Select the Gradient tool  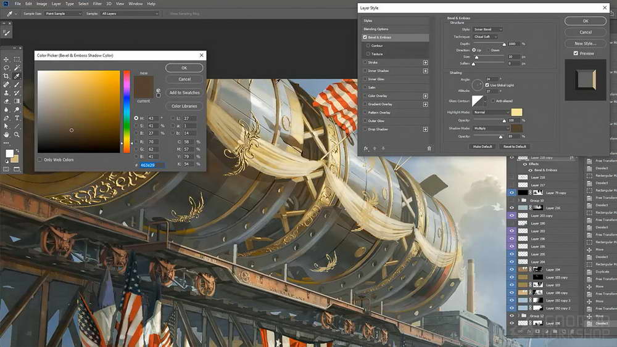(17, 101)
